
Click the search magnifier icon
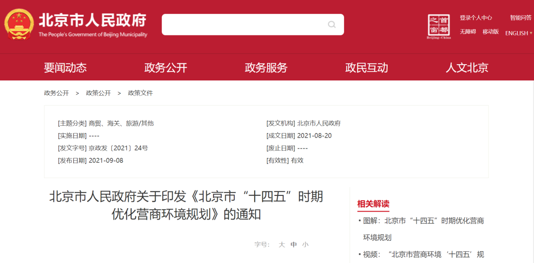click(331, 25)
